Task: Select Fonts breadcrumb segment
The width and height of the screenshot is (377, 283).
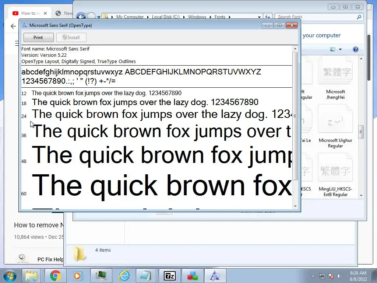Action: click(x=220, y=17)
